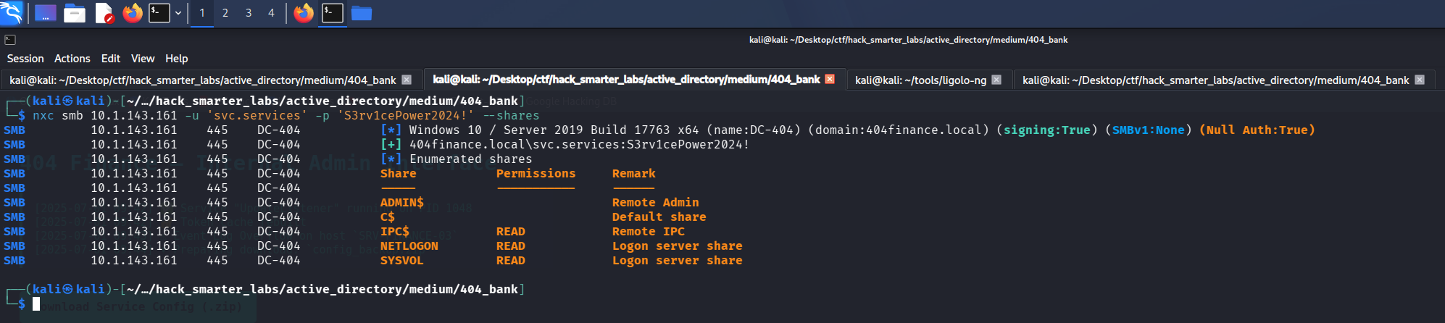
Task: Switch to the last 404_bank terminal tab
Action: click(1215, 80)
